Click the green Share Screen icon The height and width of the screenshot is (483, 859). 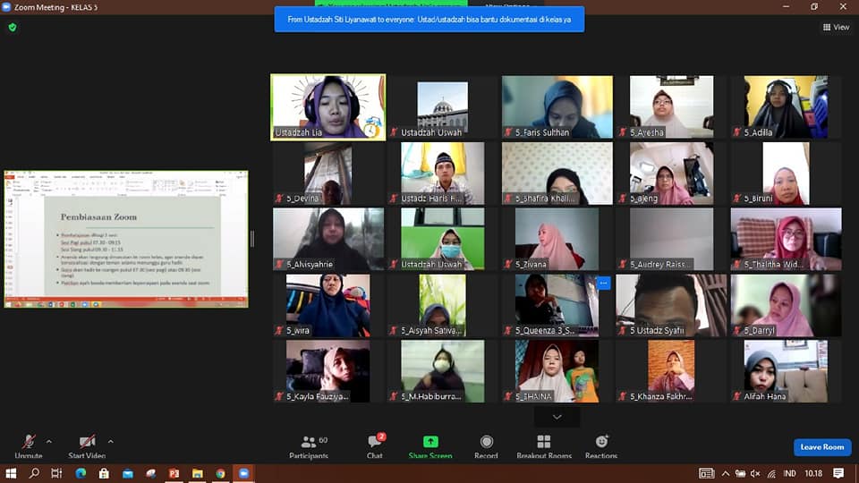(430, 442)
